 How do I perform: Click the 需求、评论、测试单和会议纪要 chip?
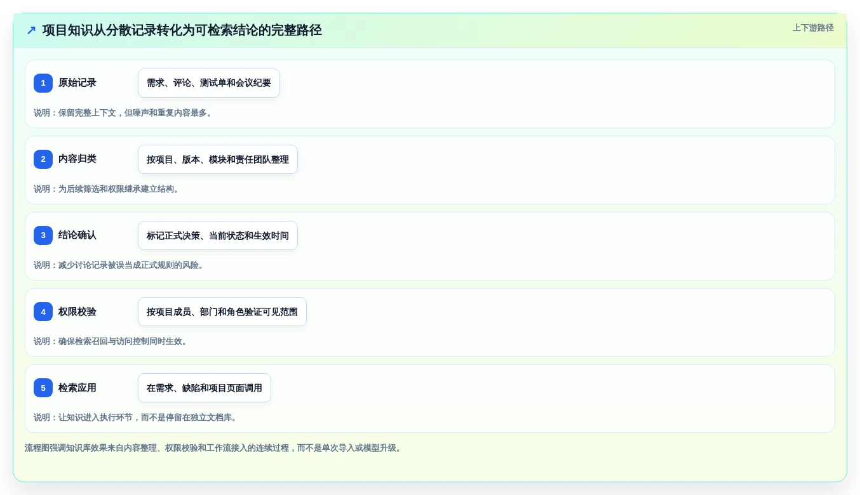(x=209, y=83)
